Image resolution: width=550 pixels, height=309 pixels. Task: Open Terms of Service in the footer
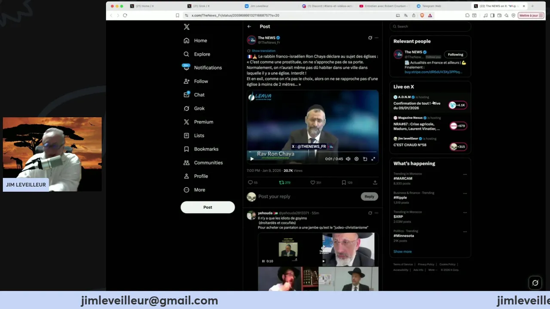(403, 264)
